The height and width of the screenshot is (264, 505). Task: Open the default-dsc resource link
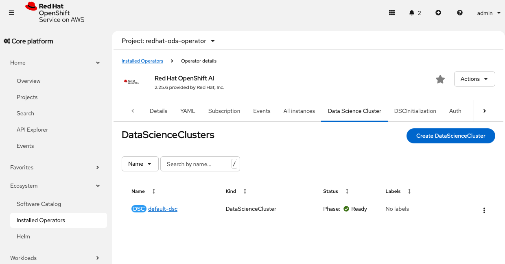pos(163,209)
